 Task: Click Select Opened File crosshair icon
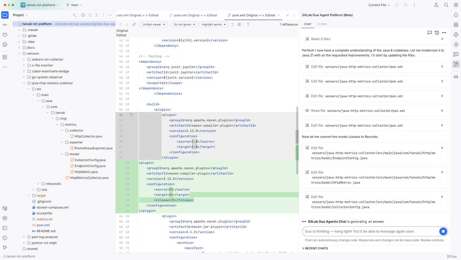click(83, 15)
